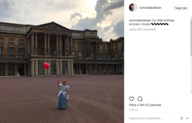
Task: Click the girl in the blue dress
Action: click(x=63, y=94)
